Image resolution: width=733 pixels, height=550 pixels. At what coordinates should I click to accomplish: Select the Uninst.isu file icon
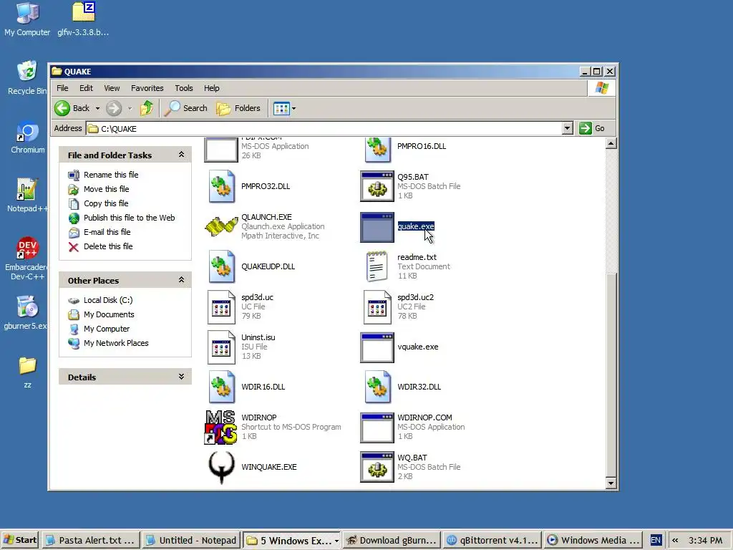click(222, 347)
